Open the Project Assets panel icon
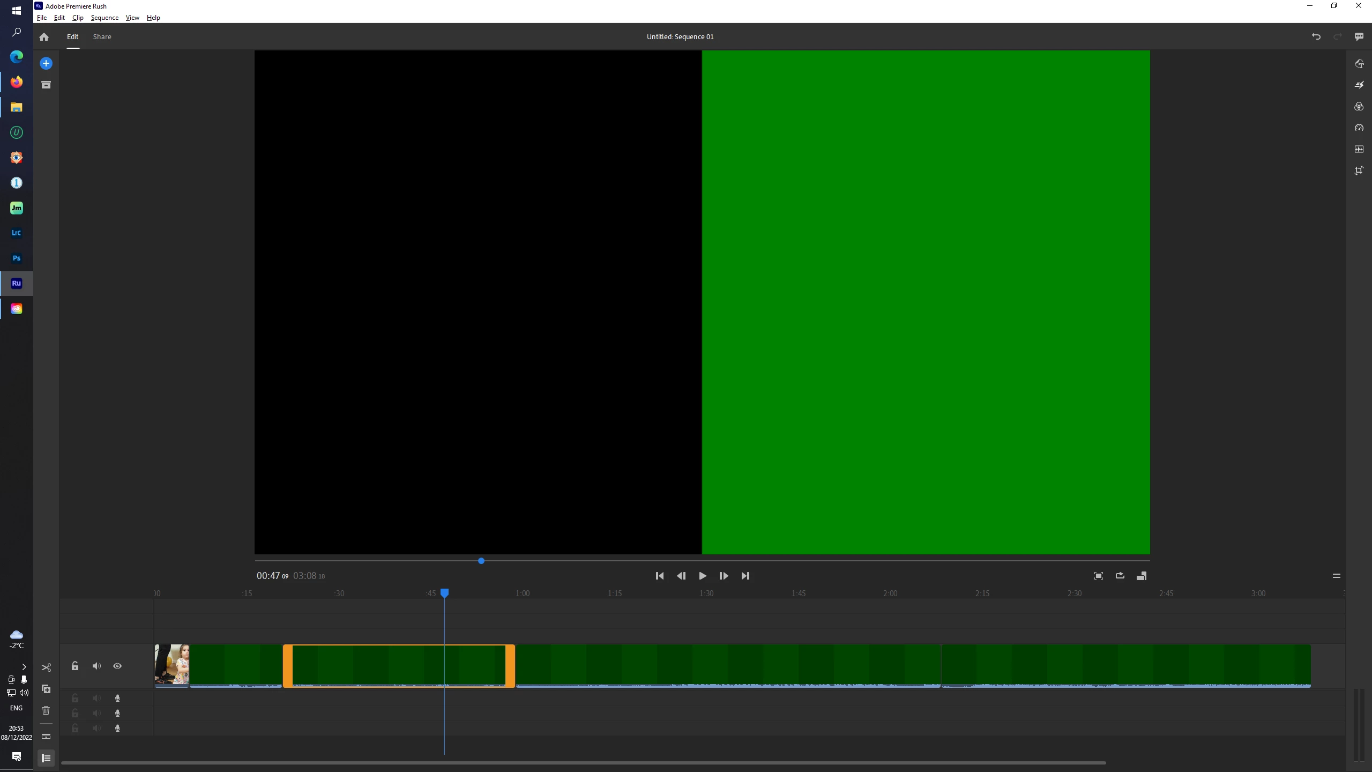1372x772 pixels. tap(46, 85)
